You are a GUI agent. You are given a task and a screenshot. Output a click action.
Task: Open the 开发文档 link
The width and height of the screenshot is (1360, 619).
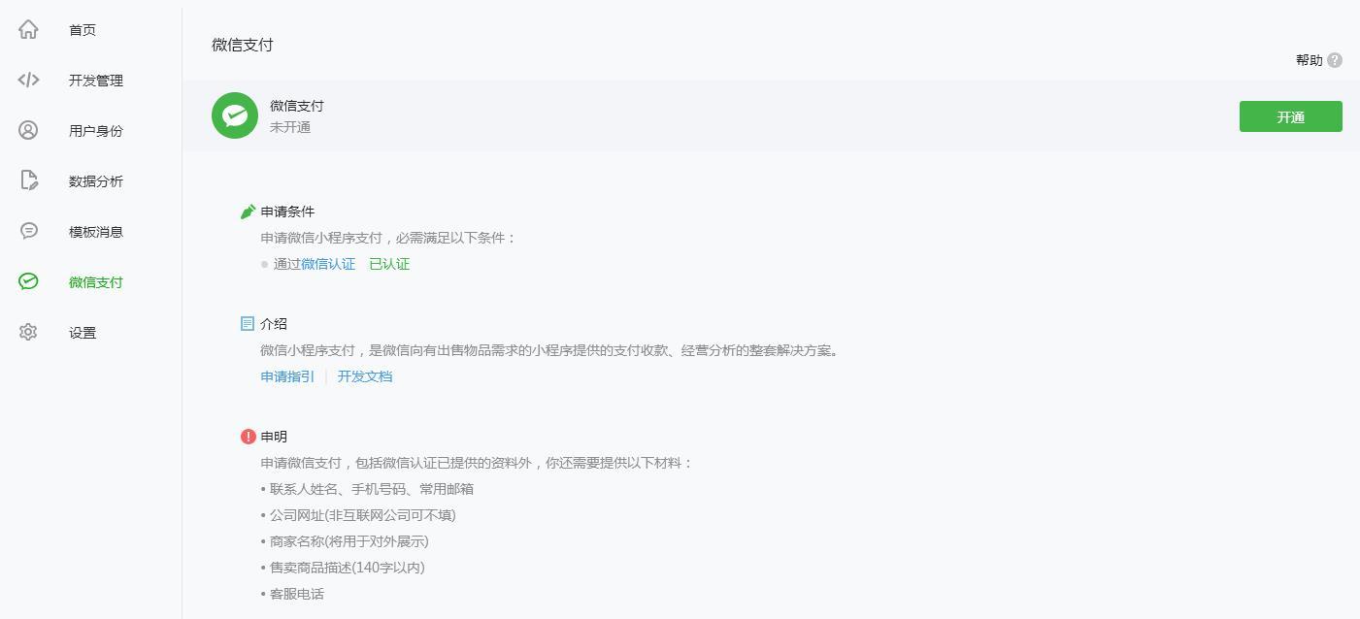point(365,376)
